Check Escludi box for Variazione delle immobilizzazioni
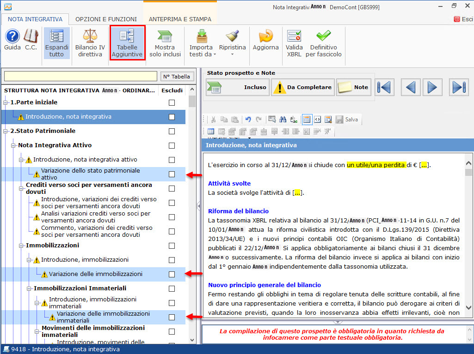 172,274
